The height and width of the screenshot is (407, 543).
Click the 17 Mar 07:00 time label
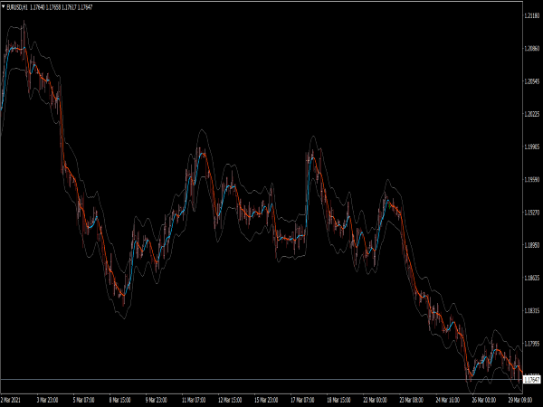(302, 400)
